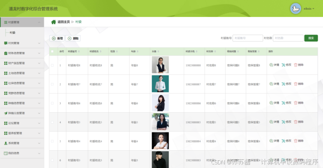The image size is (323, 168).
Task: Click the home icon in breadcrumb
Action: pos(53,22)
